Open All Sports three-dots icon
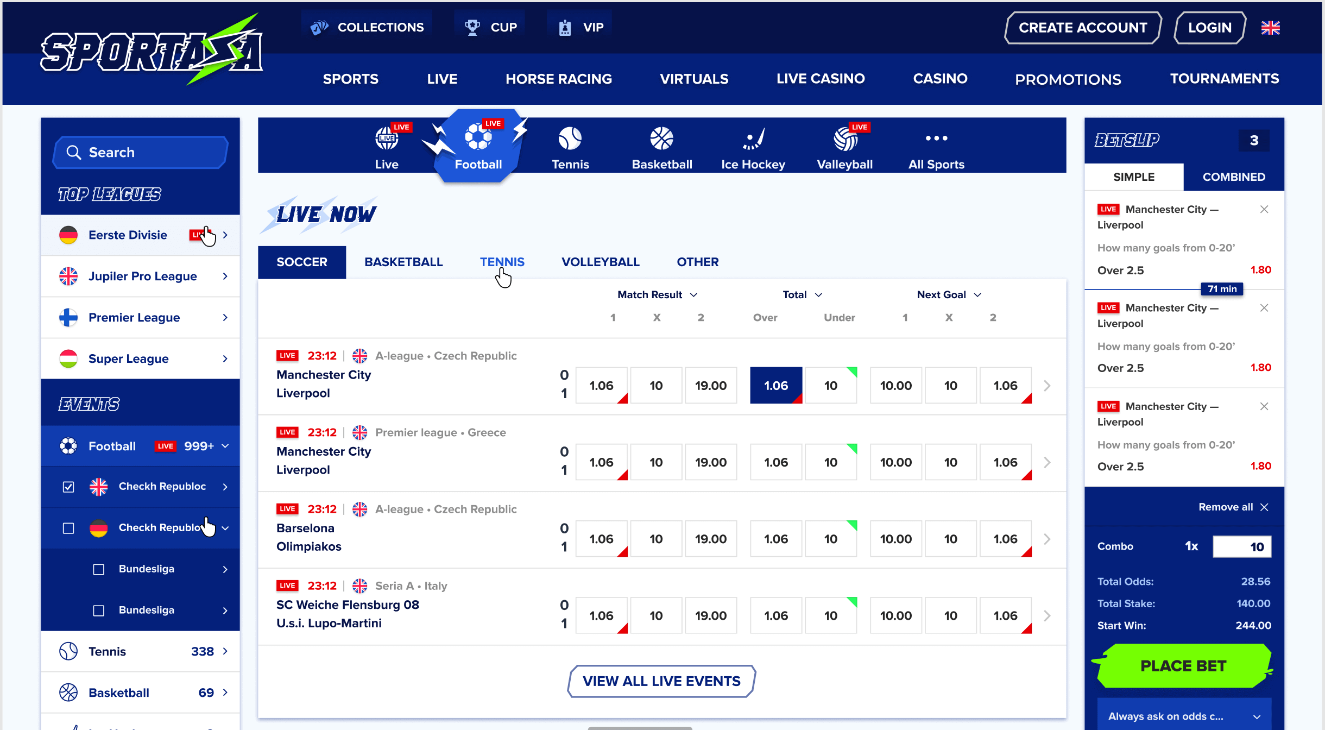1325x730 pixels. (x=937, y=139)
